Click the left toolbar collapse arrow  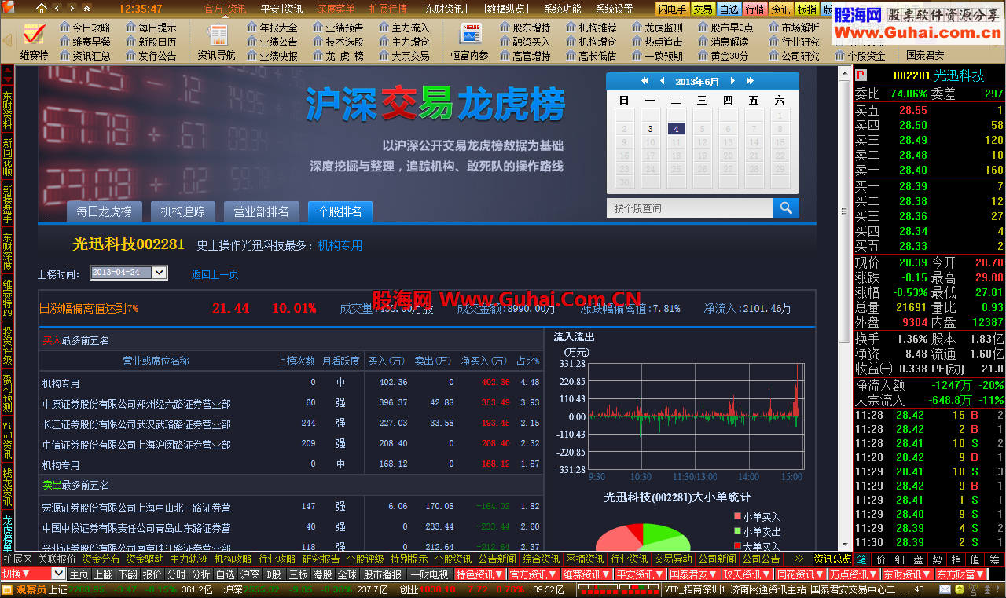point(8,41)
